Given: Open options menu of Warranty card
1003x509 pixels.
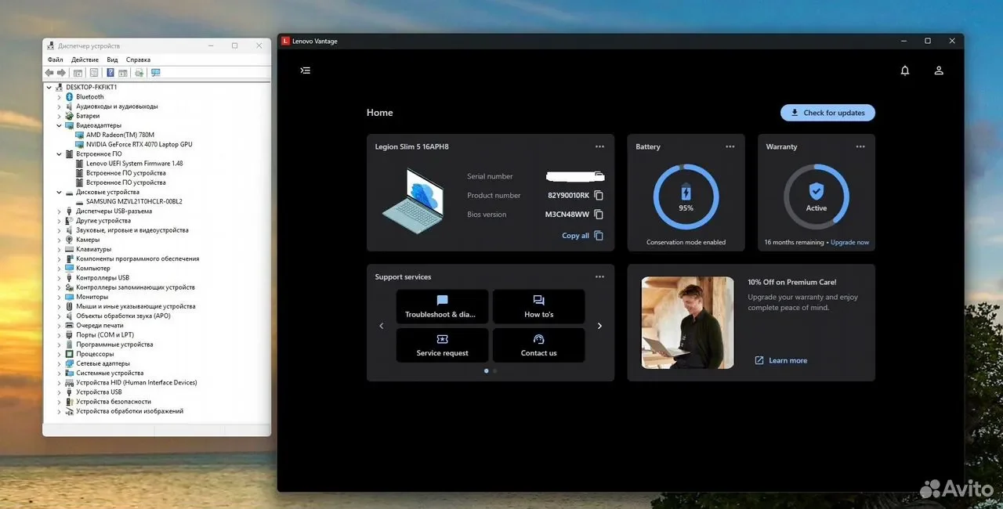Looking at the screenshot, I should coord(860,146).
